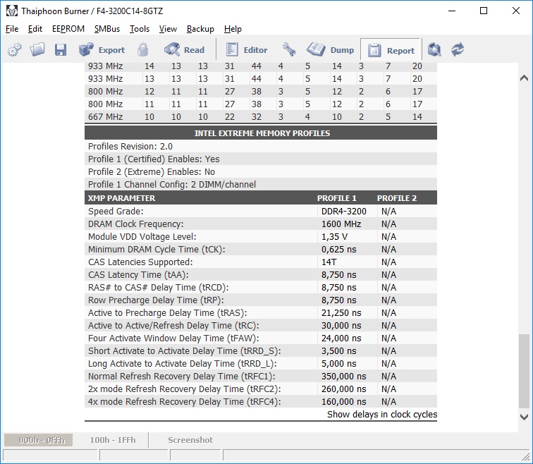Select the 100h - 1FFh tab
The image size is (533, 464).
point(113,440)
